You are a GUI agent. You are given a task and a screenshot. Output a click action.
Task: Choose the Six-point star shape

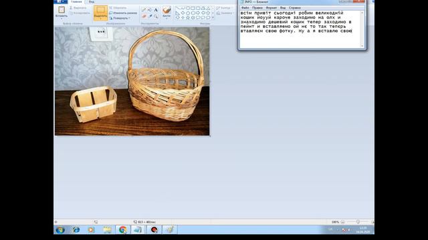coord(193,17)
